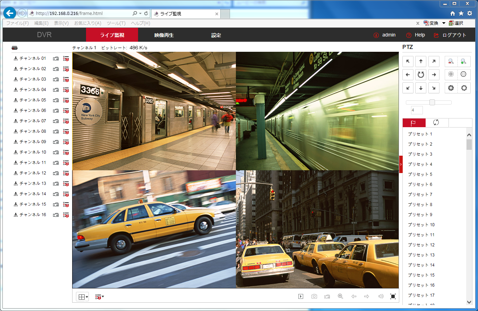Toggle audio speaker in bottom toolbar
Screen dimensions: 478x311
click(x=381, y=296)
